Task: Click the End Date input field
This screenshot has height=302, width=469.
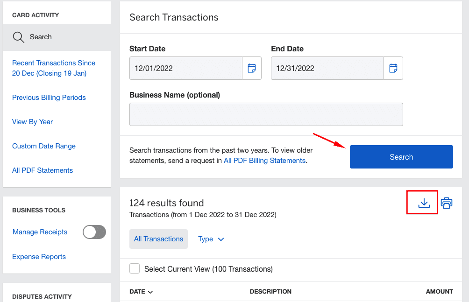Action: [327, 68]
